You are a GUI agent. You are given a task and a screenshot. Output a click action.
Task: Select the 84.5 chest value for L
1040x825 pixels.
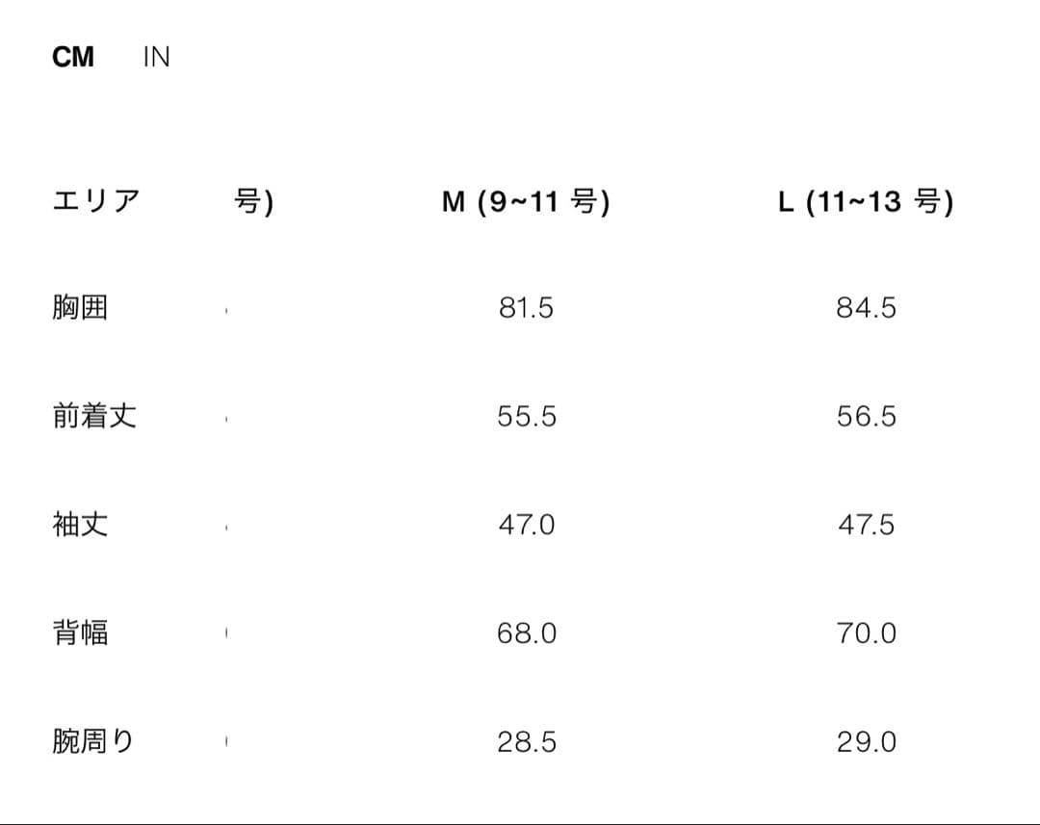click(866, 308)
